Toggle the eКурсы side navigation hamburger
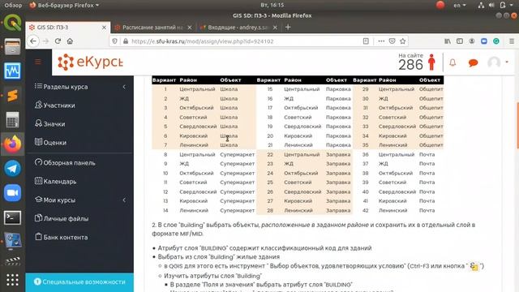The height and width of the screenshot is (292, 519). [38, 62]
